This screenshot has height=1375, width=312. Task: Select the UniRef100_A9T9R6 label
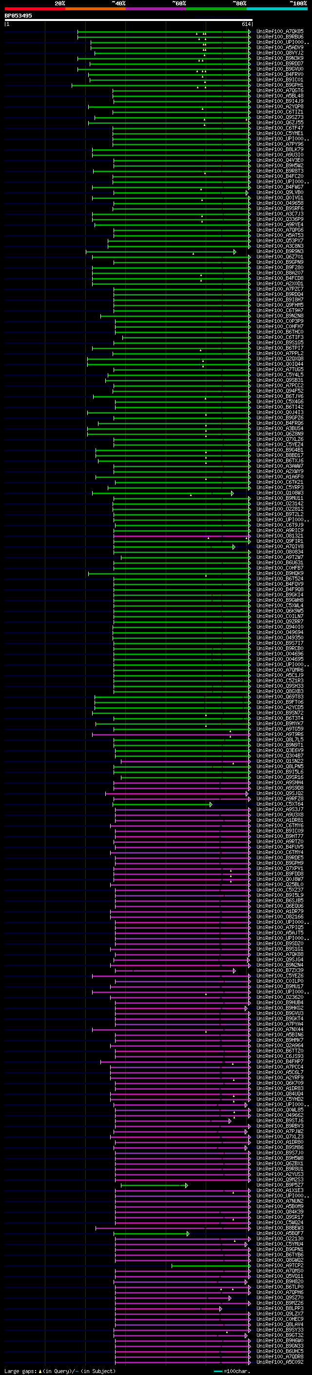279,734
